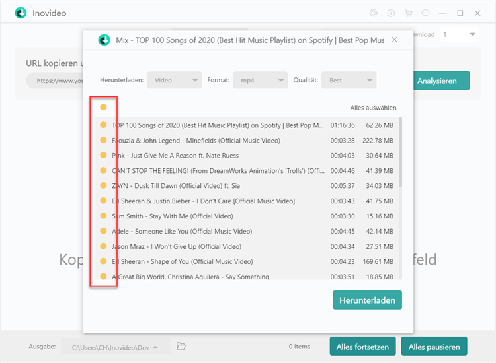496x363 pixels.
Task: Toggle checkbox for Sam Smith Stay With Me
Action: [103, 216]
